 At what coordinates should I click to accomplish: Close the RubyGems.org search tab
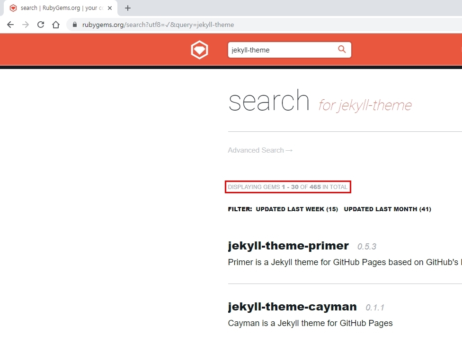click(x=110, y=8)
